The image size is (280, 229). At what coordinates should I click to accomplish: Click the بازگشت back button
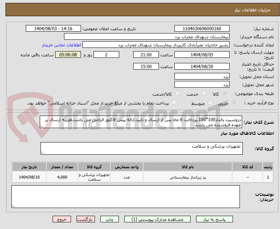[x=85, y=219]
